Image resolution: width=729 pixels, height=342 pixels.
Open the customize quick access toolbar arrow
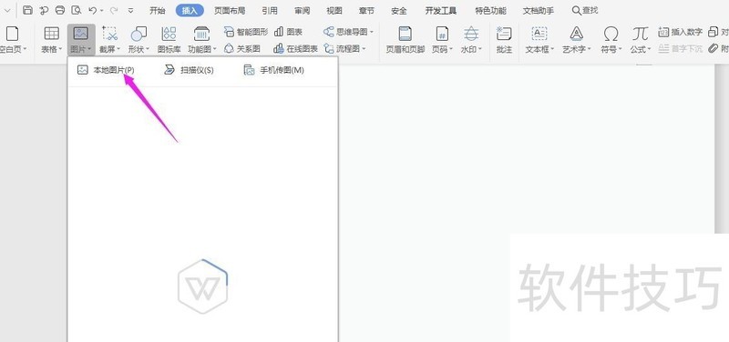pyautogui.click(x=130, y=10)
